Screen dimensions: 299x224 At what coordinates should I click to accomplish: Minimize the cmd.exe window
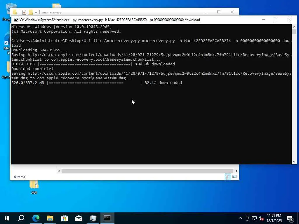pos(263,20)
